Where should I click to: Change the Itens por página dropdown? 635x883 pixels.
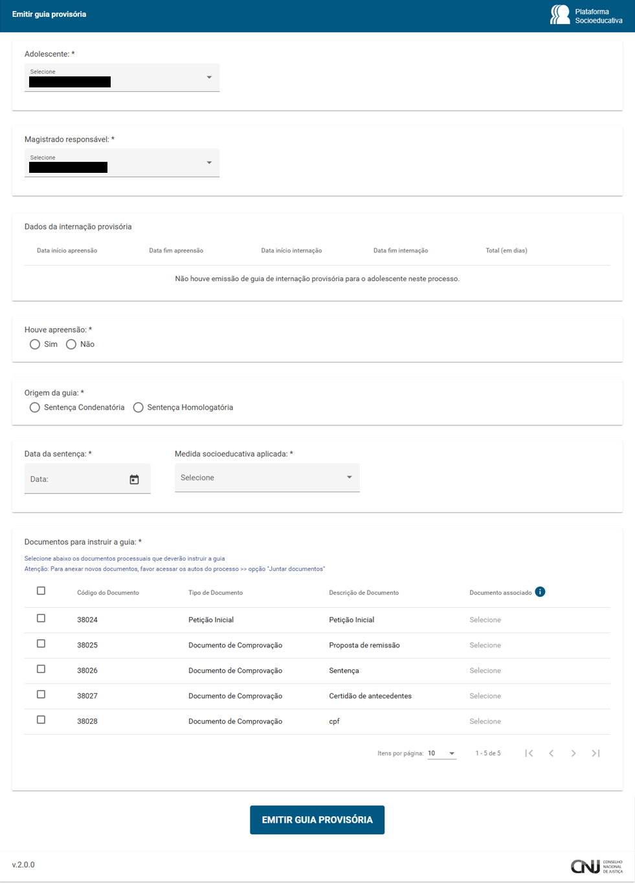441,754
